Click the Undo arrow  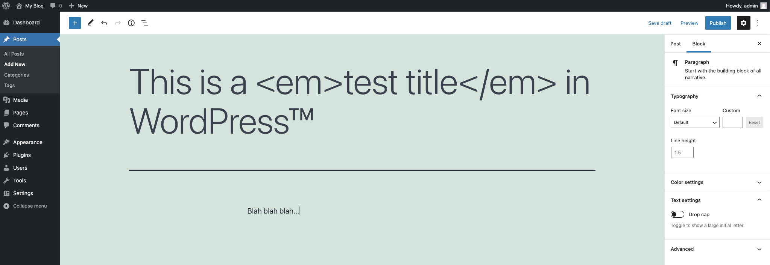(x=104, y=23)
